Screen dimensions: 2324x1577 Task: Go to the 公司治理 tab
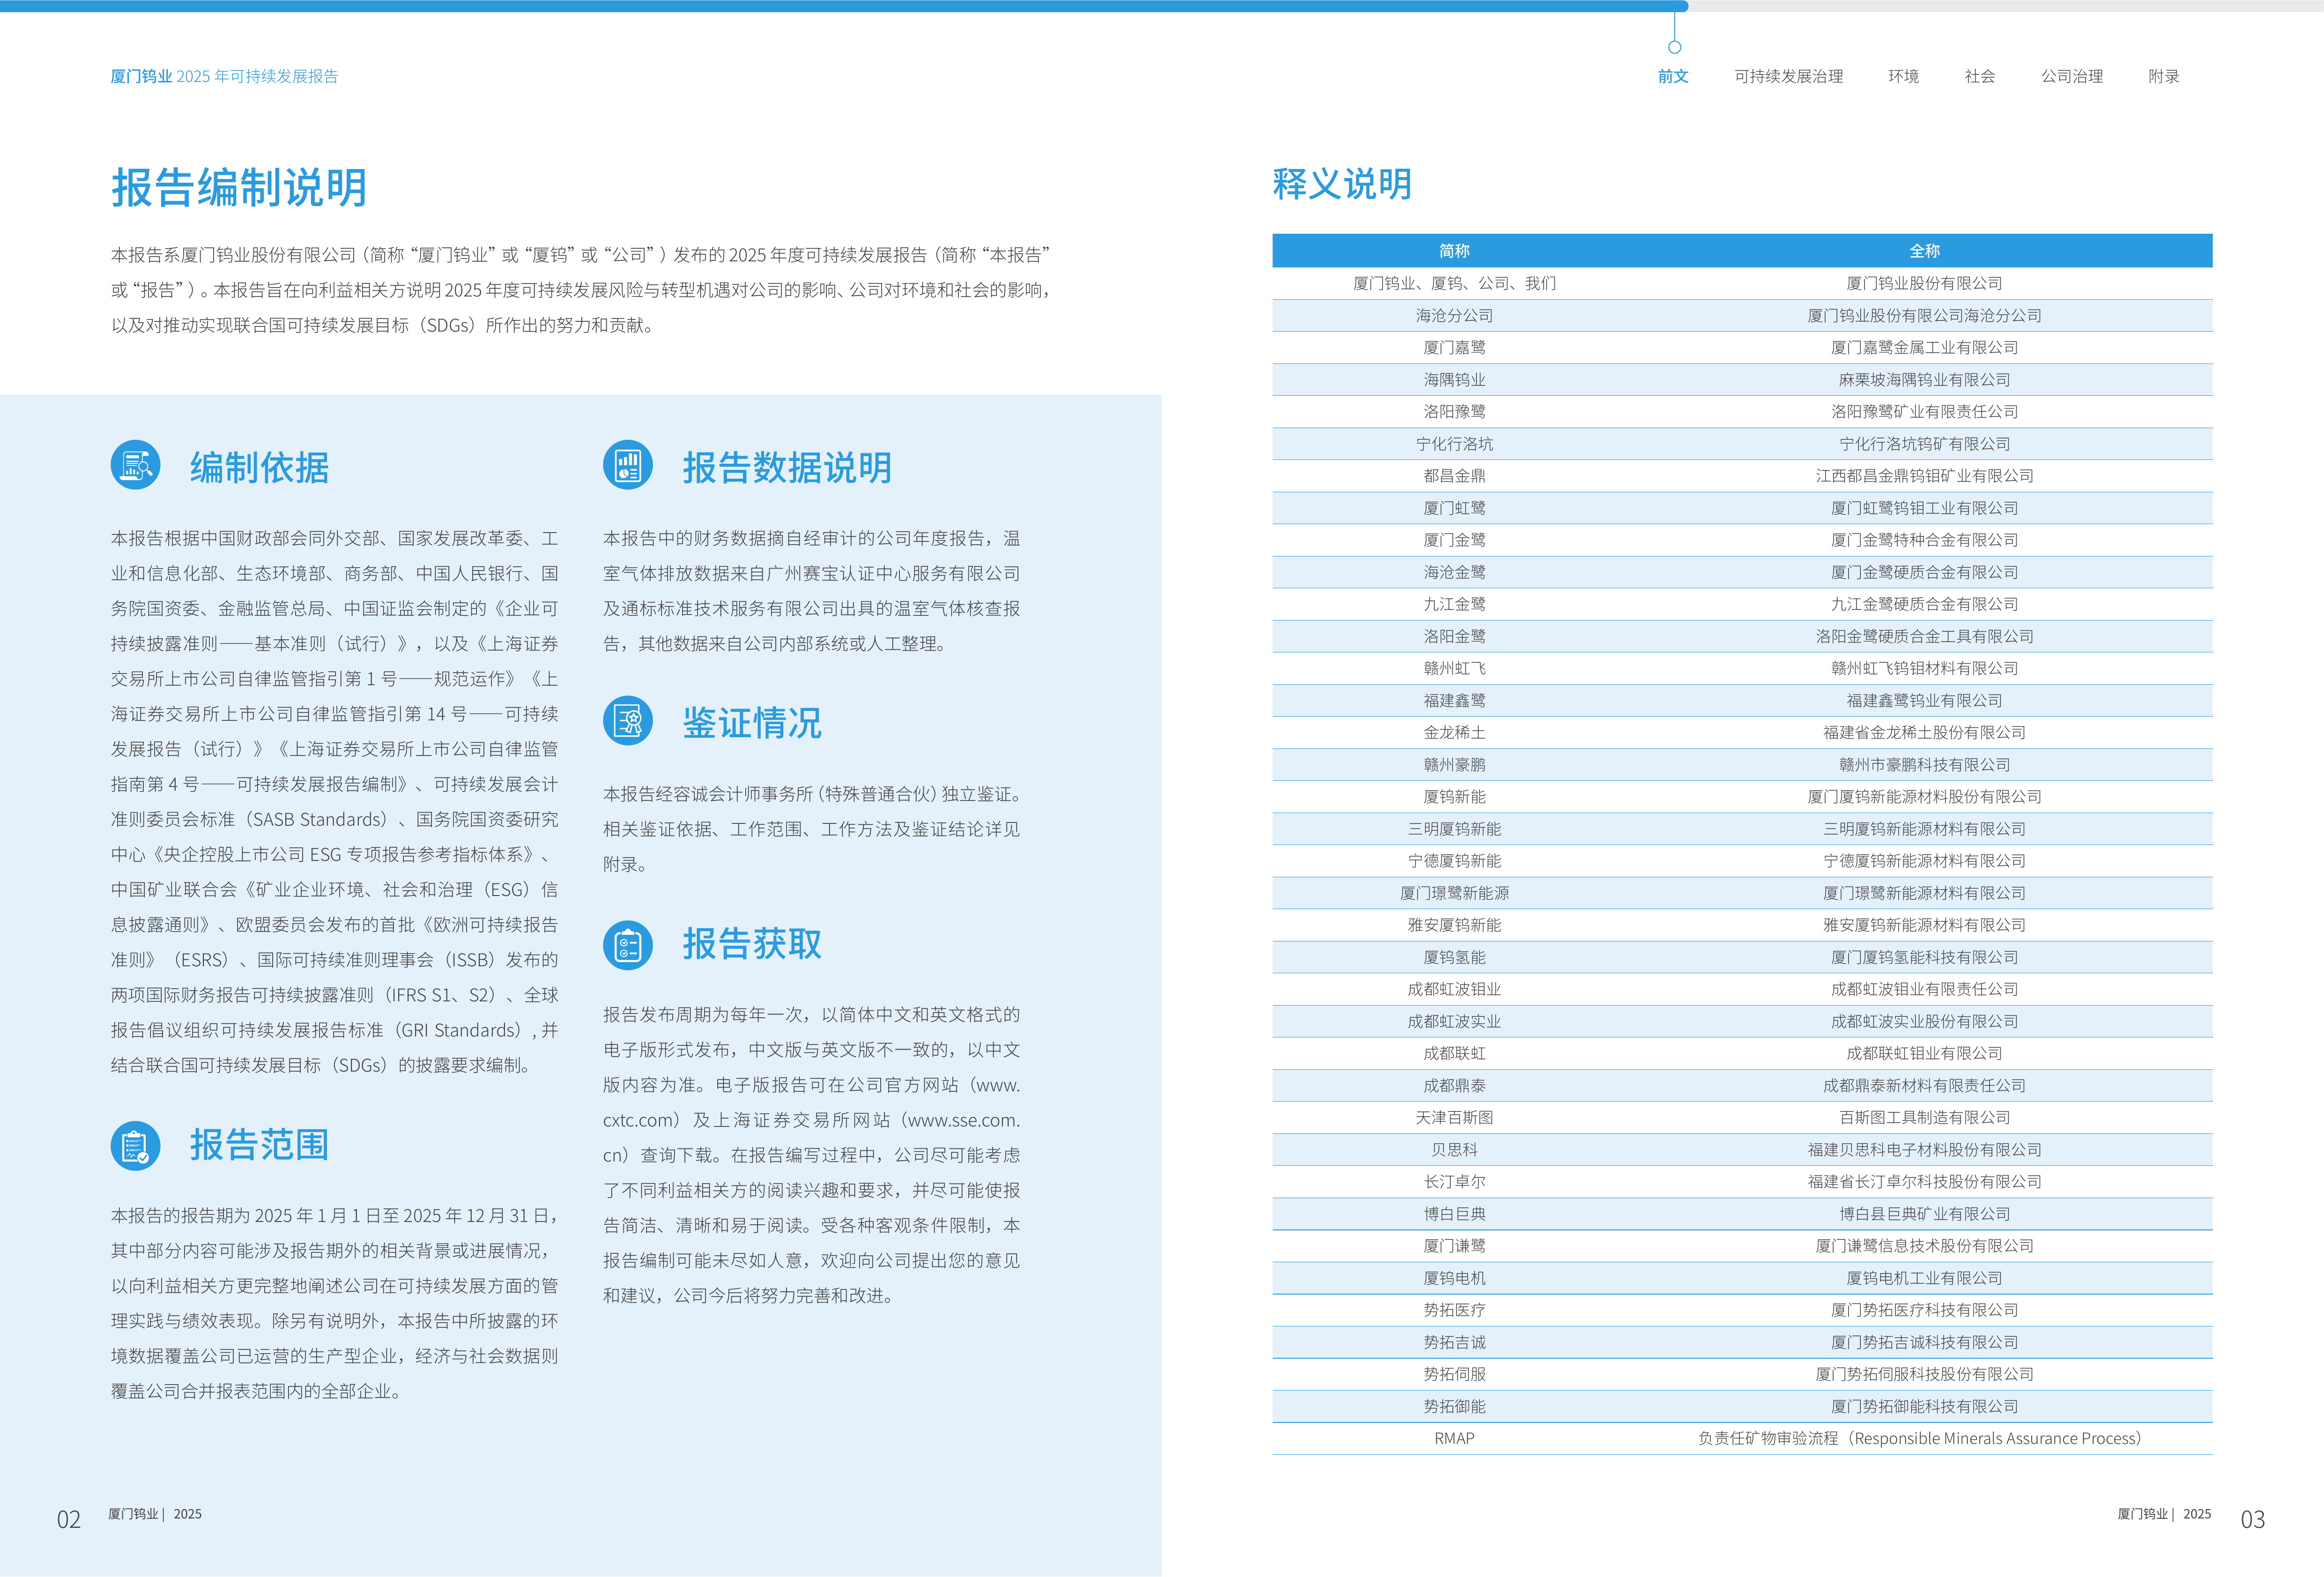click(2071, 76)
